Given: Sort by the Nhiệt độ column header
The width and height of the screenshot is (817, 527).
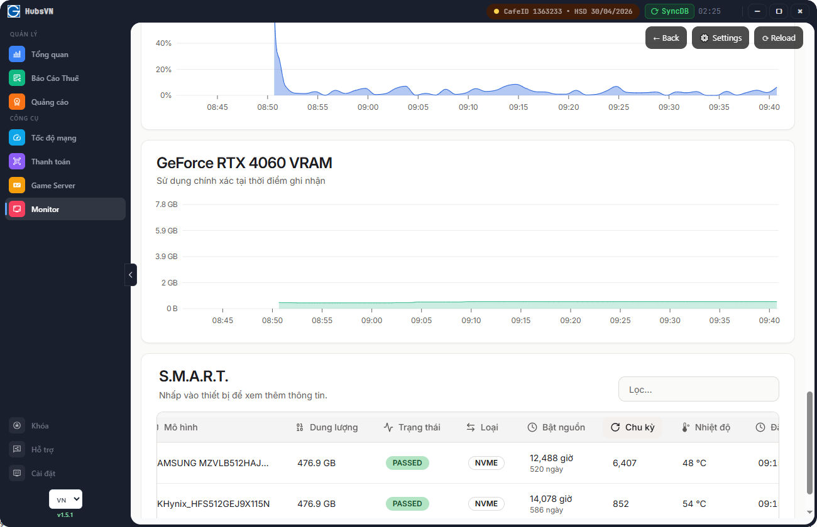Looking at the screenshot, I should click(706, 427).
